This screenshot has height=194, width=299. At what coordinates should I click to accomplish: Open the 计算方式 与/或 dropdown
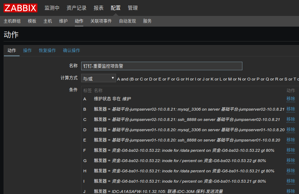pos(98,78)
